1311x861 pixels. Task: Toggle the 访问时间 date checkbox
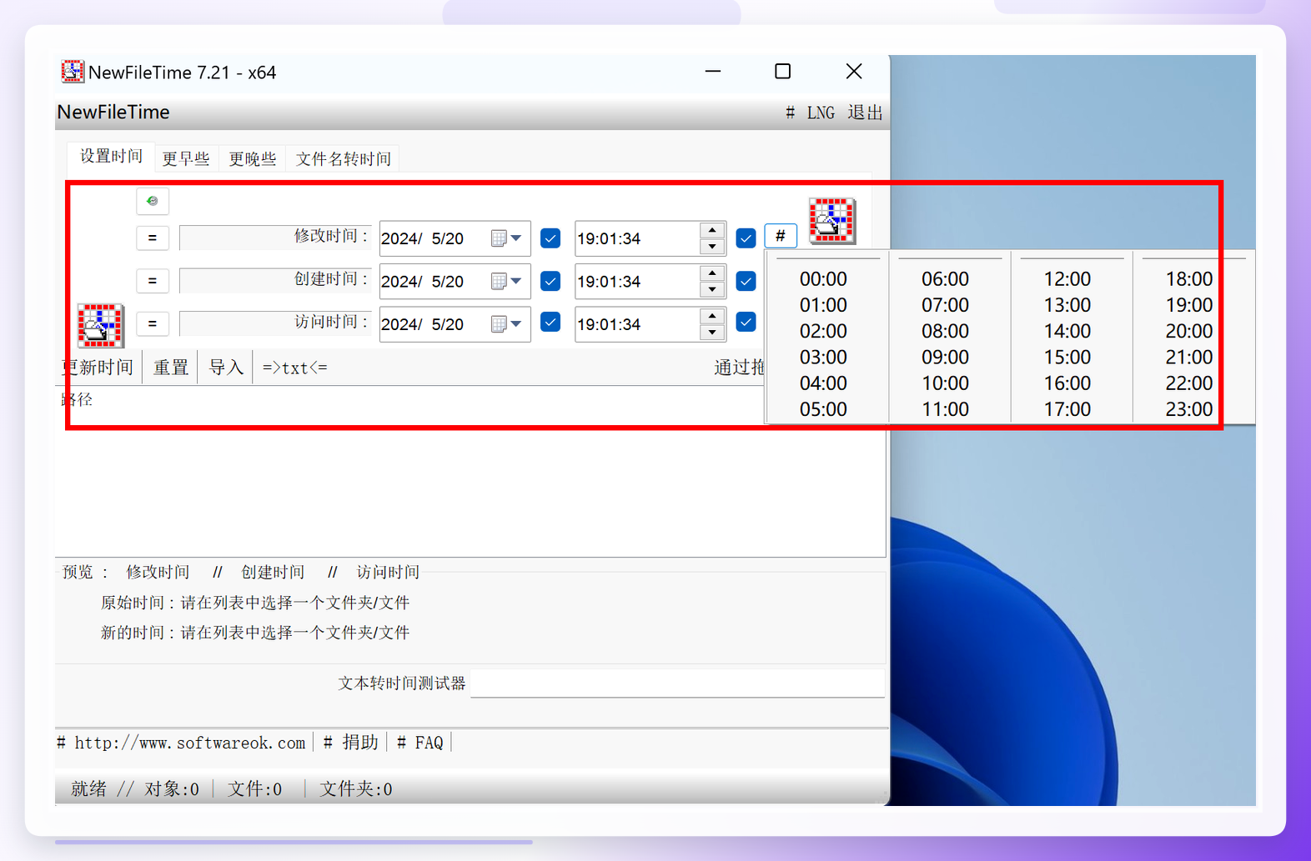(x=550, y=322)
